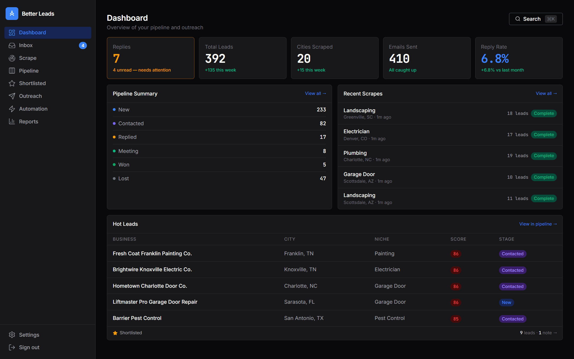574x359 pixels.
Task: Click the 4 unread needs attention text
Action: (x=142, y=70)
